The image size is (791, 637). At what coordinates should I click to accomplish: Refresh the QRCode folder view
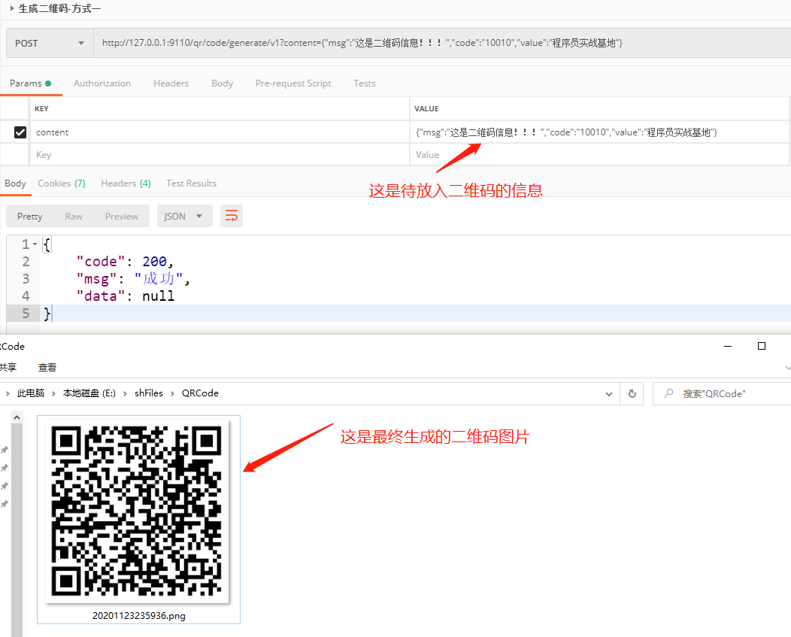[632, 394]
